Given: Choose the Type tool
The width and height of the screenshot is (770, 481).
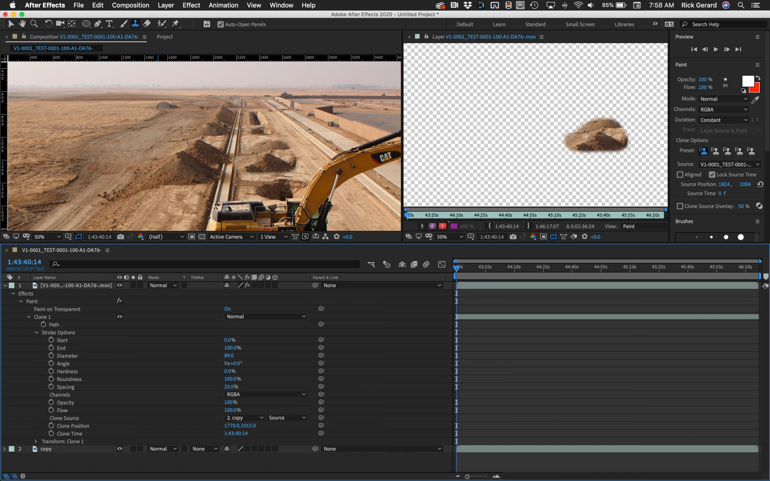Looking at the screenshot, I should pos(109,24).
